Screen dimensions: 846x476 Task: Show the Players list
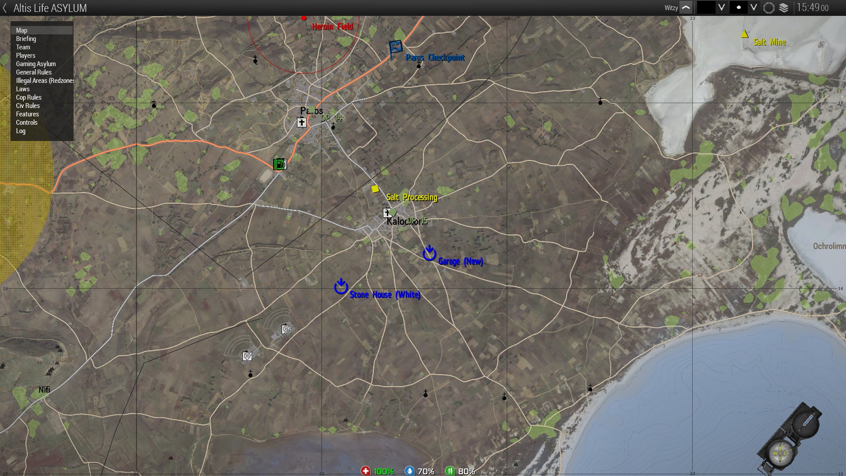(42, 56)
